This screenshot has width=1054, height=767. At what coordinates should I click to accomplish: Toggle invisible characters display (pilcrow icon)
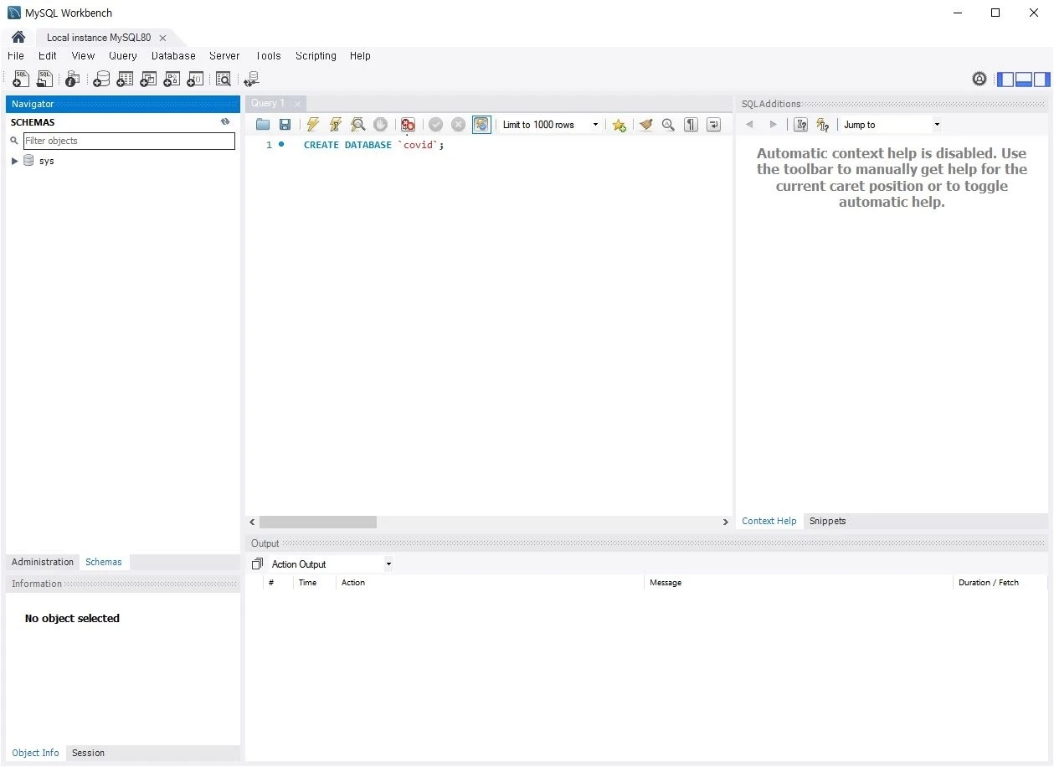click(x=691, y=125)
